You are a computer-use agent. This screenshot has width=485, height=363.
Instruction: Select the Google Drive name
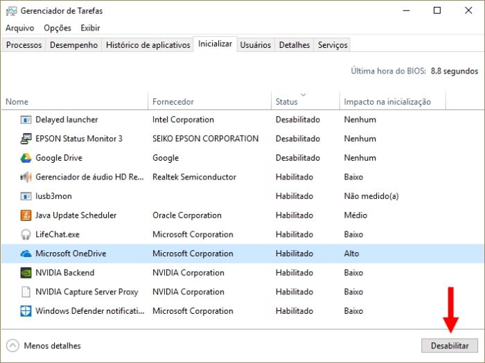(59, 158)
